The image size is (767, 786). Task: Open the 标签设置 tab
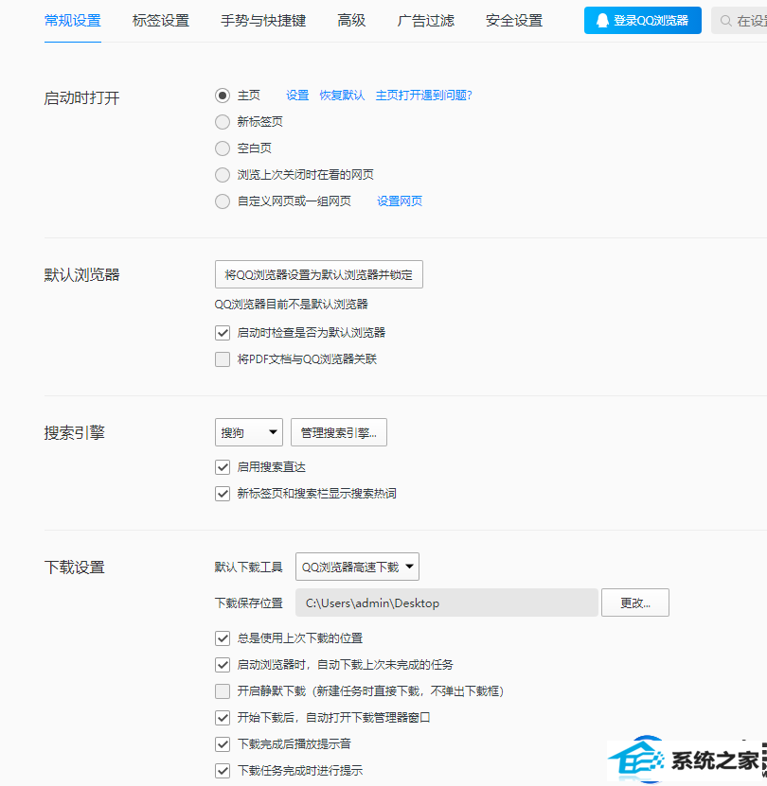click(x=161, y=21)
